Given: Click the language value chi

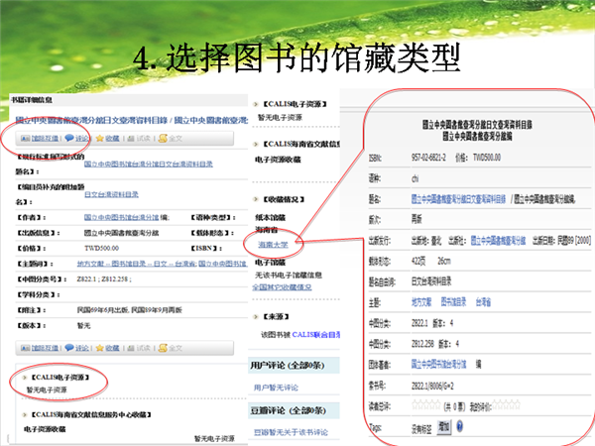Looking at the screenshot, I should pyautogui.click(x=416, y=178).
